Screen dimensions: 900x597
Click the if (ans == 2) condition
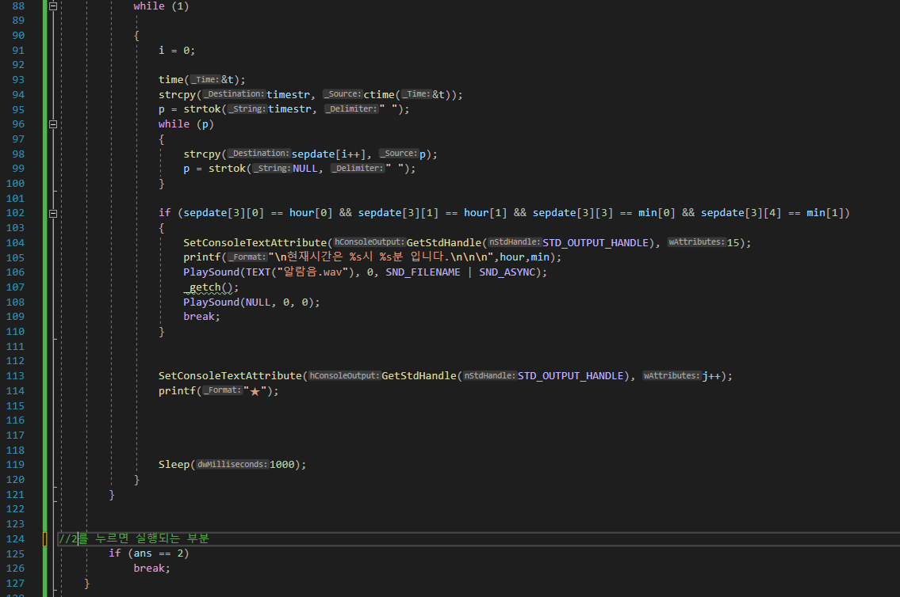point(149,553)
